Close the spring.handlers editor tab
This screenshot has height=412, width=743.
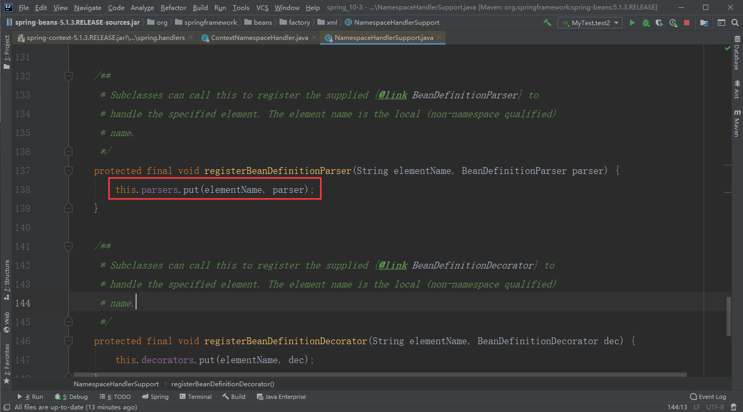(x=190, y=38)
